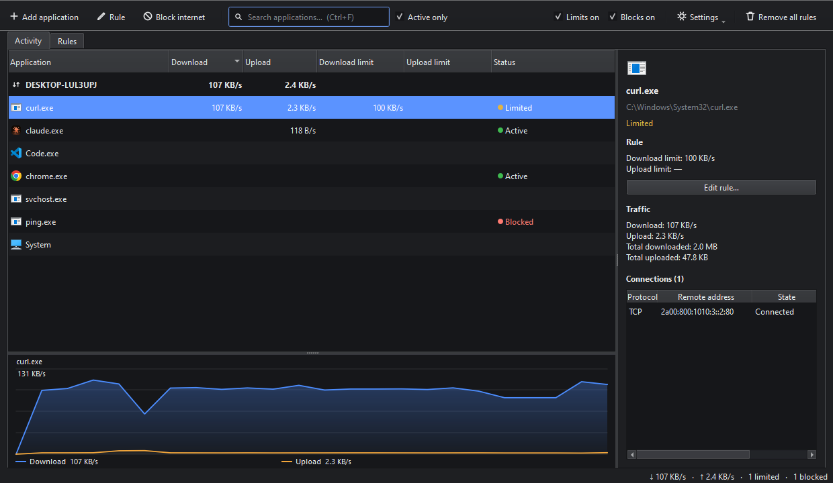Click the Protocol column header in Connections
This screenshot has height=483, width=833.
coord(642,297)
